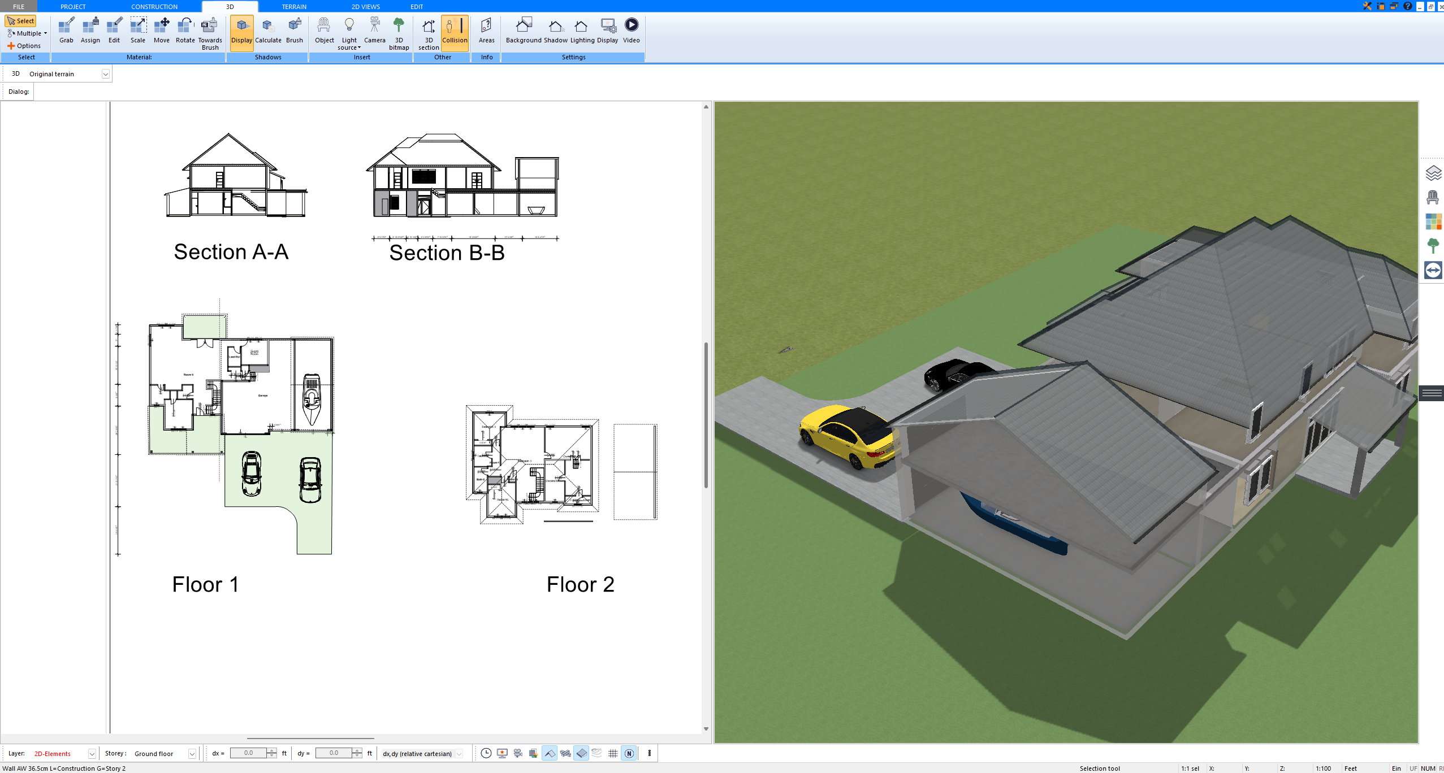The width and height of the screenshot is (1444, 773).
Task: Insert an Object from the ribbon
Action: point(325,31)
